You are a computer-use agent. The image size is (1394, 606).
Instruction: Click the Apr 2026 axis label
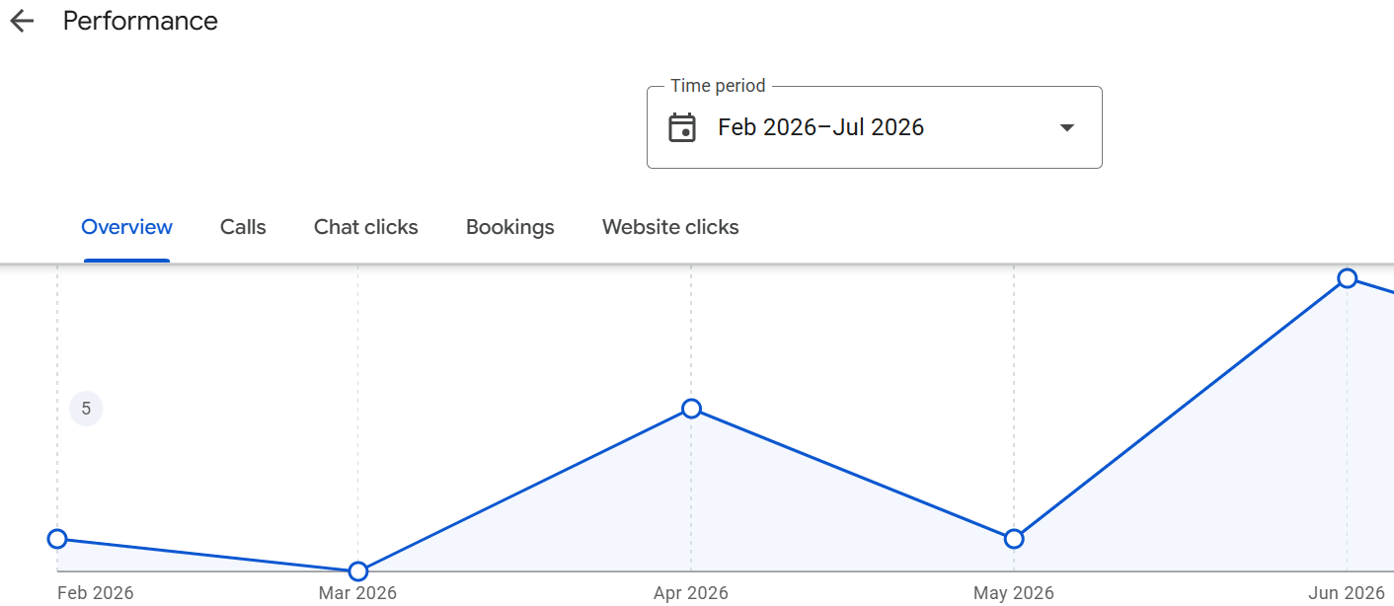[x=691, y=593]
